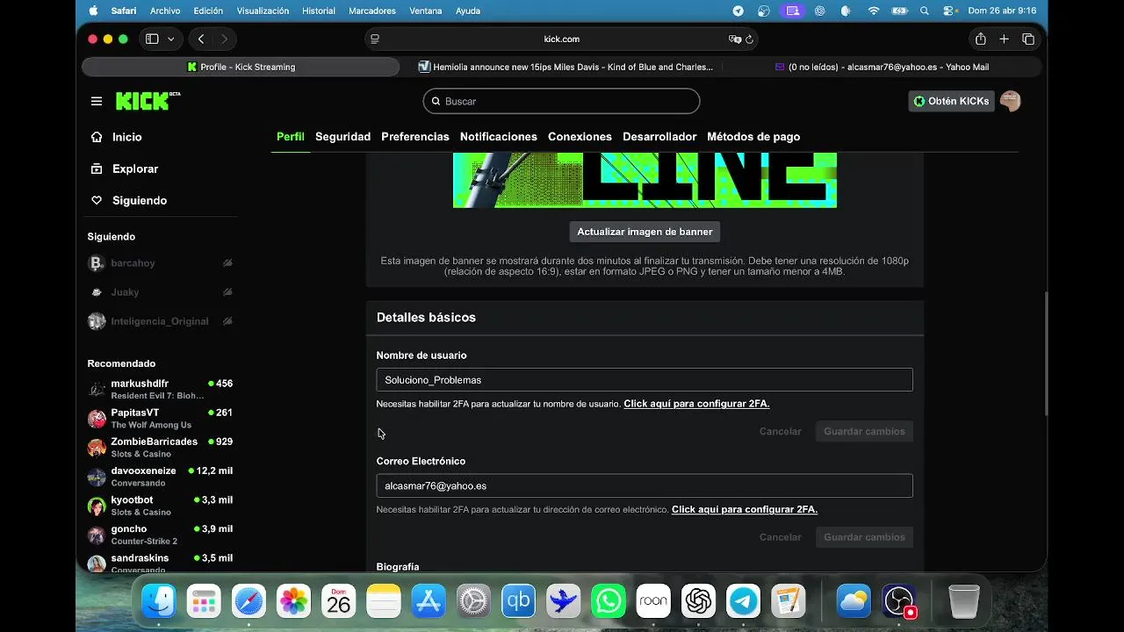1124x632 pixels.
Task: Click 2FA link under Nombre de usuario
Action: 696,404
